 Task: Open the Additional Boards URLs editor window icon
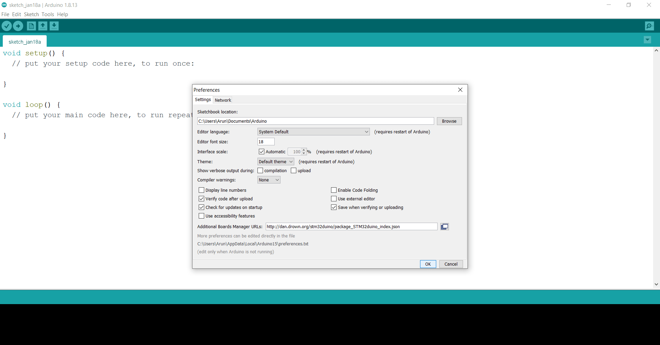pos(444,226)
